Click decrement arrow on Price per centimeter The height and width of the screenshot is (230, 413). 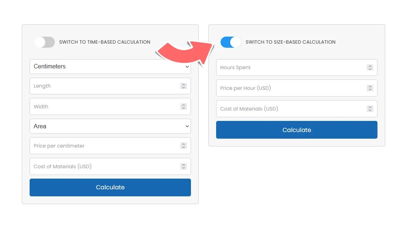pyautogui.click(x=184, y=147)
